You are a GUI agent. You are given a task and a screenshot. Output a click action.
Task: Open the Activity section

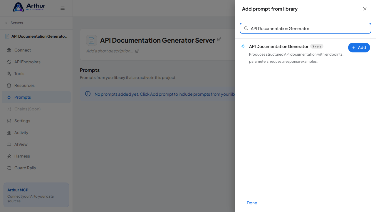36,132
